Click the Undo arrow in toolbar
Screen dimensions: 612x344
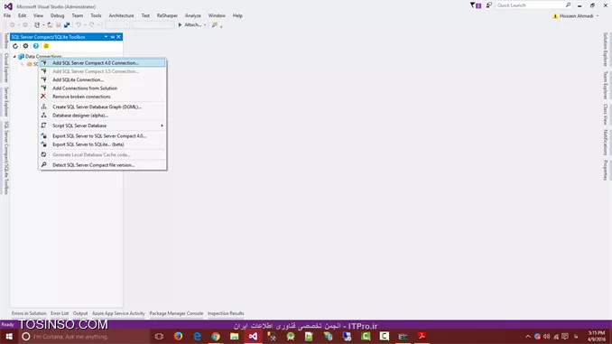click(79, 25)
